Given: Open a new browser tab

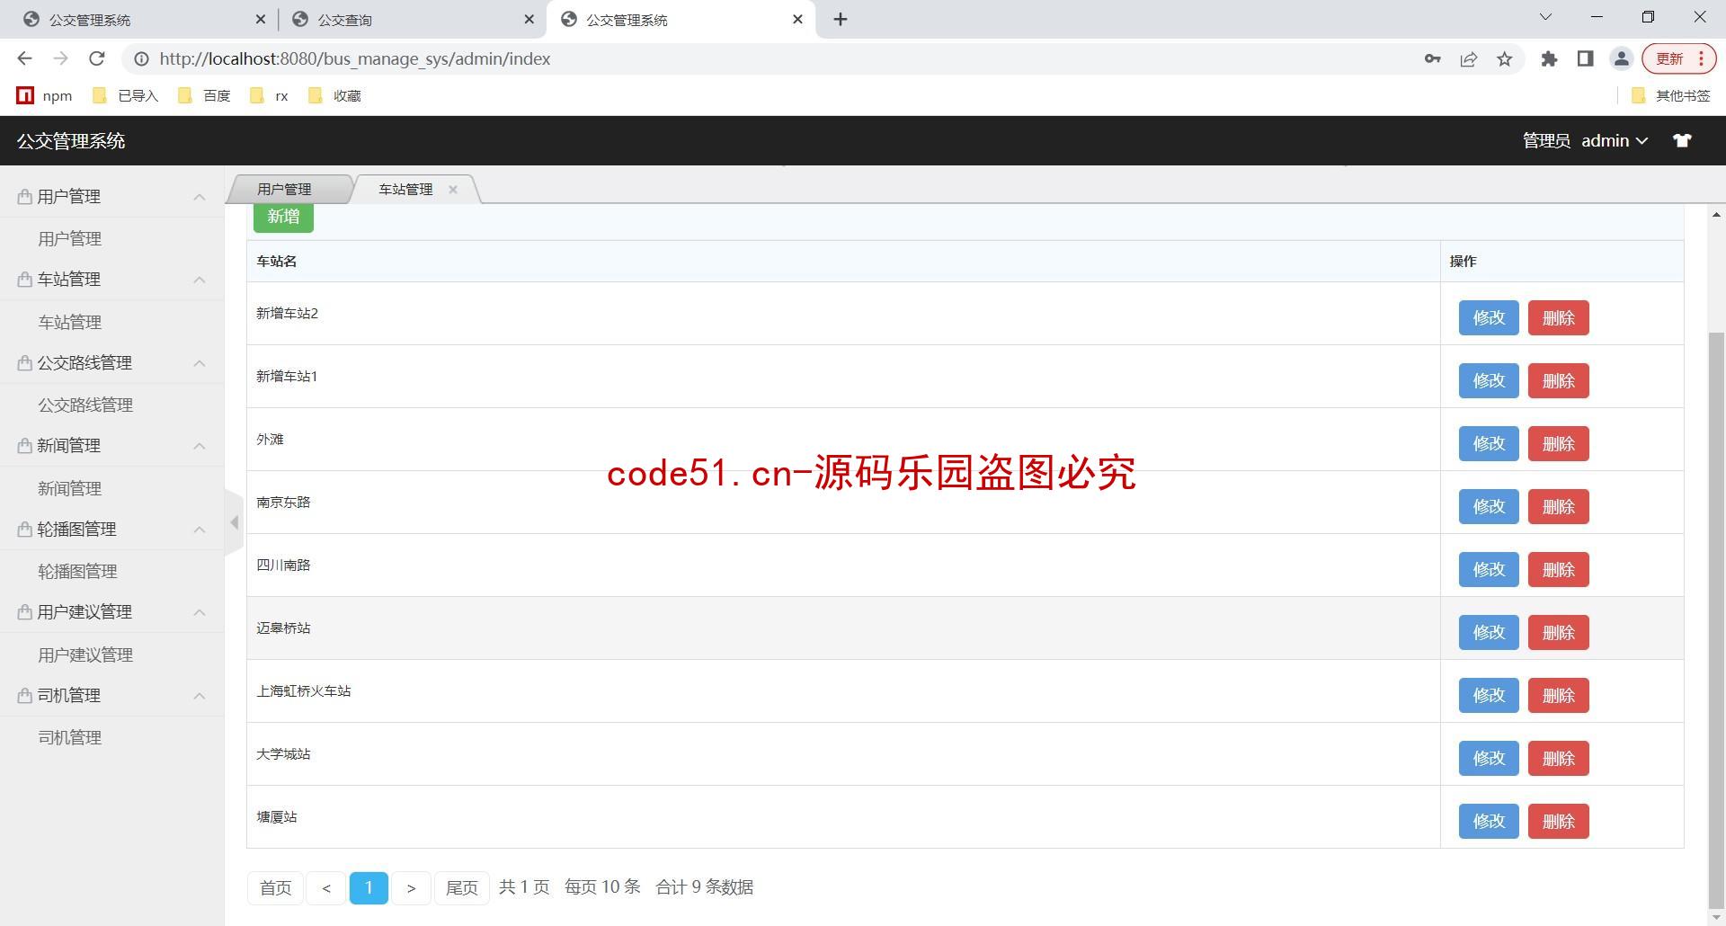Looking at the screenshot, I should click(841, 19).
